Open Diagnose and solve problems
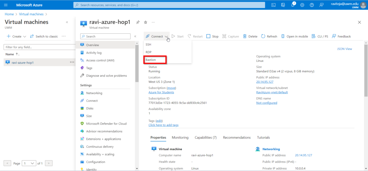This screenshot has width=368, height=171. click(107, 76)
